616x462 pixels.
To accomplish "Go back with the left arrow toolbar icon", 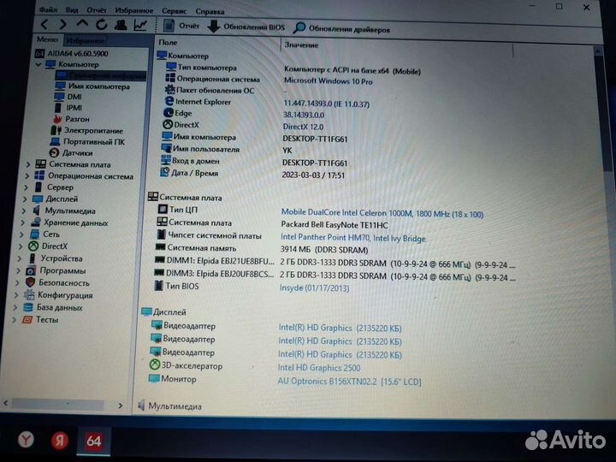I will pos(44,24).
